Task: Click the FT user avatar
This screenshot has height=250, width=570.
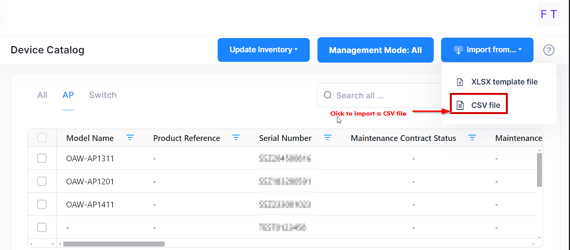Action: tap(549, 14)
